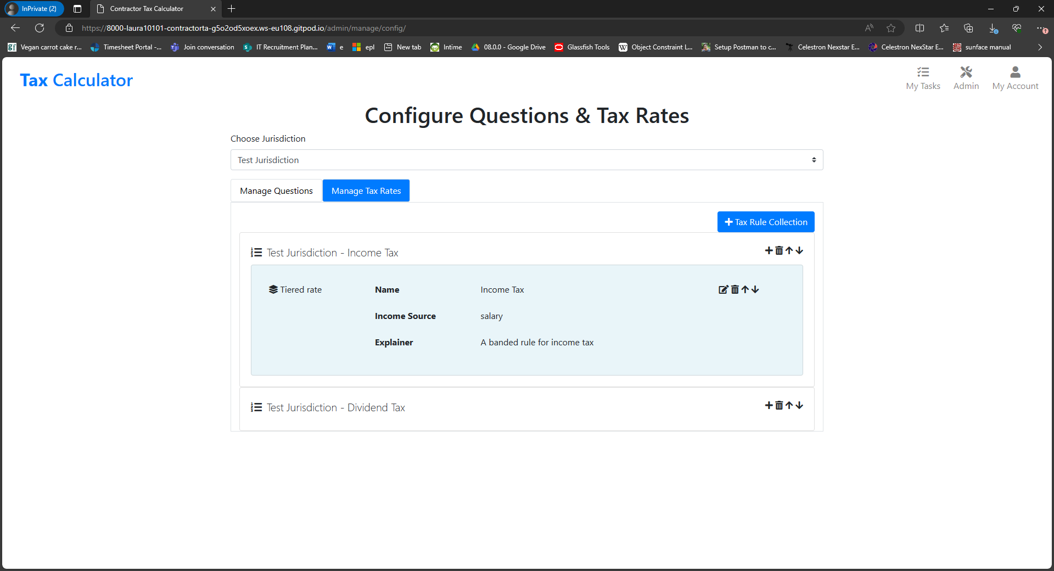Add this page to favorites star
This screenshot has height=571, width=1054.
891,28
